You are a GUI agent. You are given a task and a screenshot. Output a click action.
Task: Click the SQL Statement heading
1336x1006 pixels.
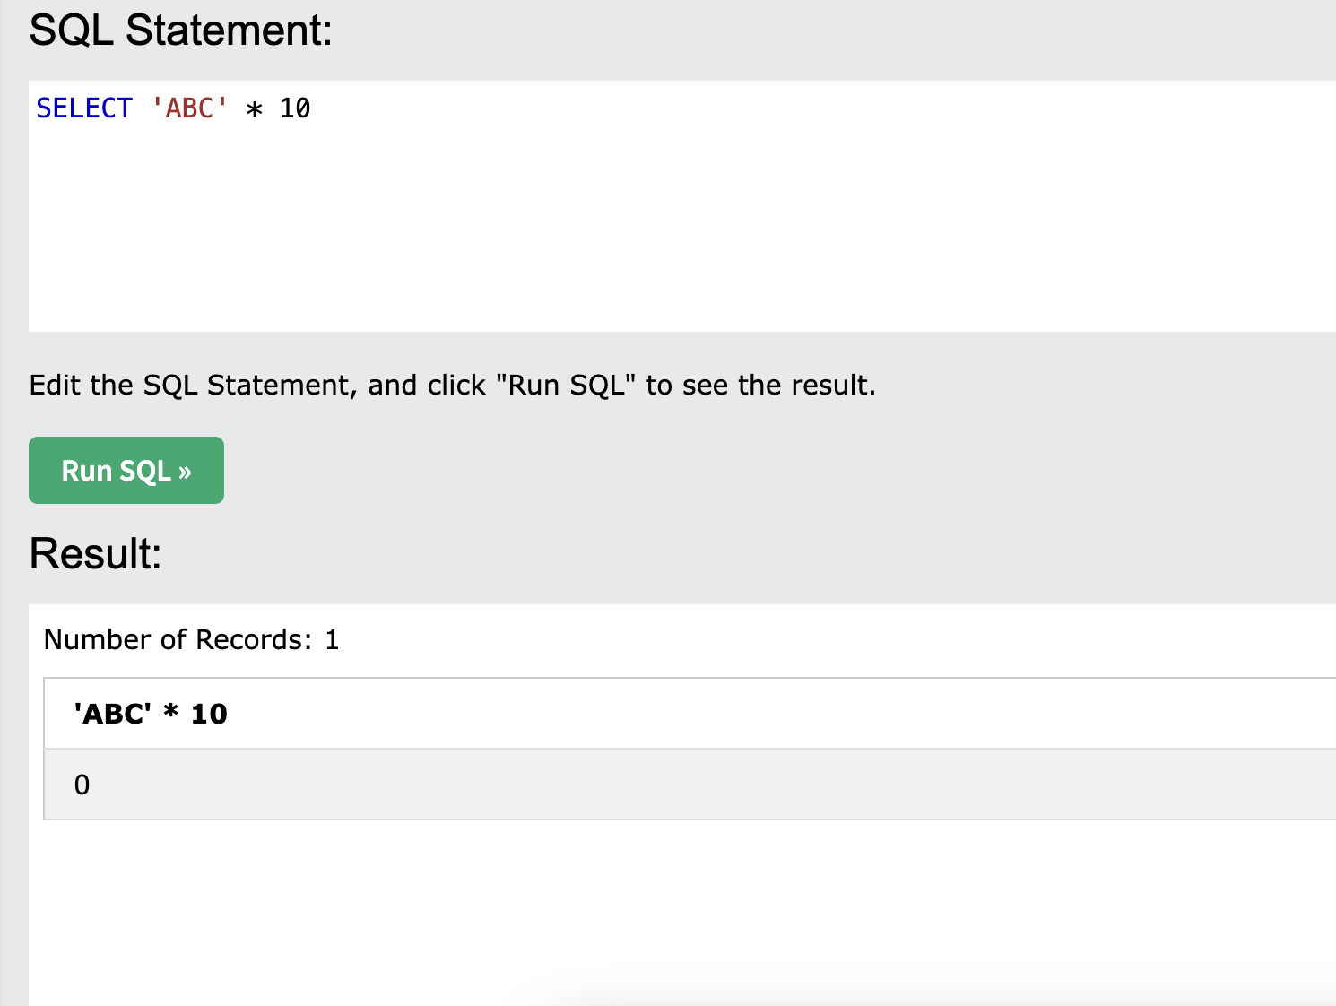[180, 30]
